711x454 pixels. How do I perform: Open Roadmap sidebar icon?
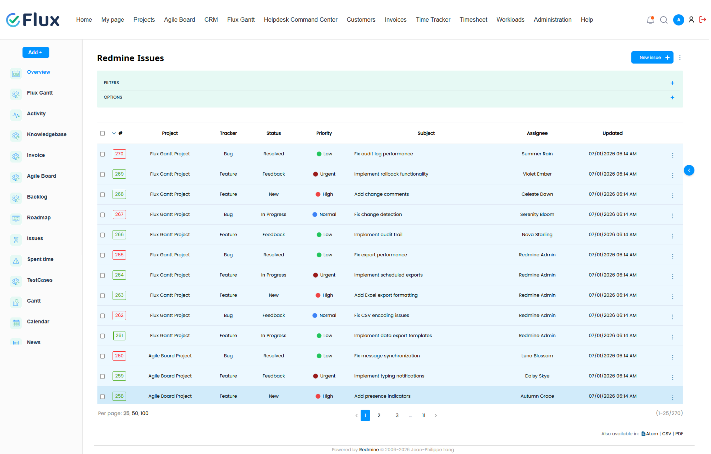point(16,219)
